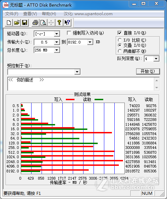Click write value 3871896 in 512.0 row
Screen dimensions: 167x199
coord(132,152)
